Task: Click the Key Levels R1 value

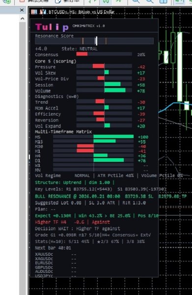Action: (89, 189)
